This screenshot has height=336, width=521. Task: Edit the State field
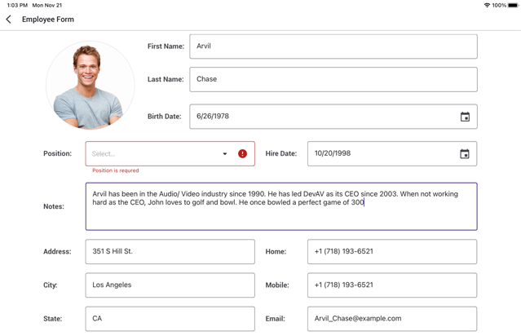click(x=170, y=318)
